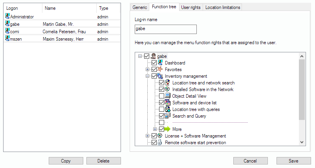Click the mszen user icon in list
Image resolution: width=315 pixels, height=168 pixels.
point(7,38)
